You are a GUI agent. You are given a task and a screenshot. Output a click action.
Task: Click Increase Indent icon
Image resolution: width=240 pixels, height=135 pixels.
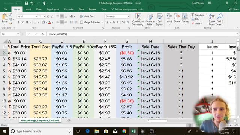(x=76, y=22)
